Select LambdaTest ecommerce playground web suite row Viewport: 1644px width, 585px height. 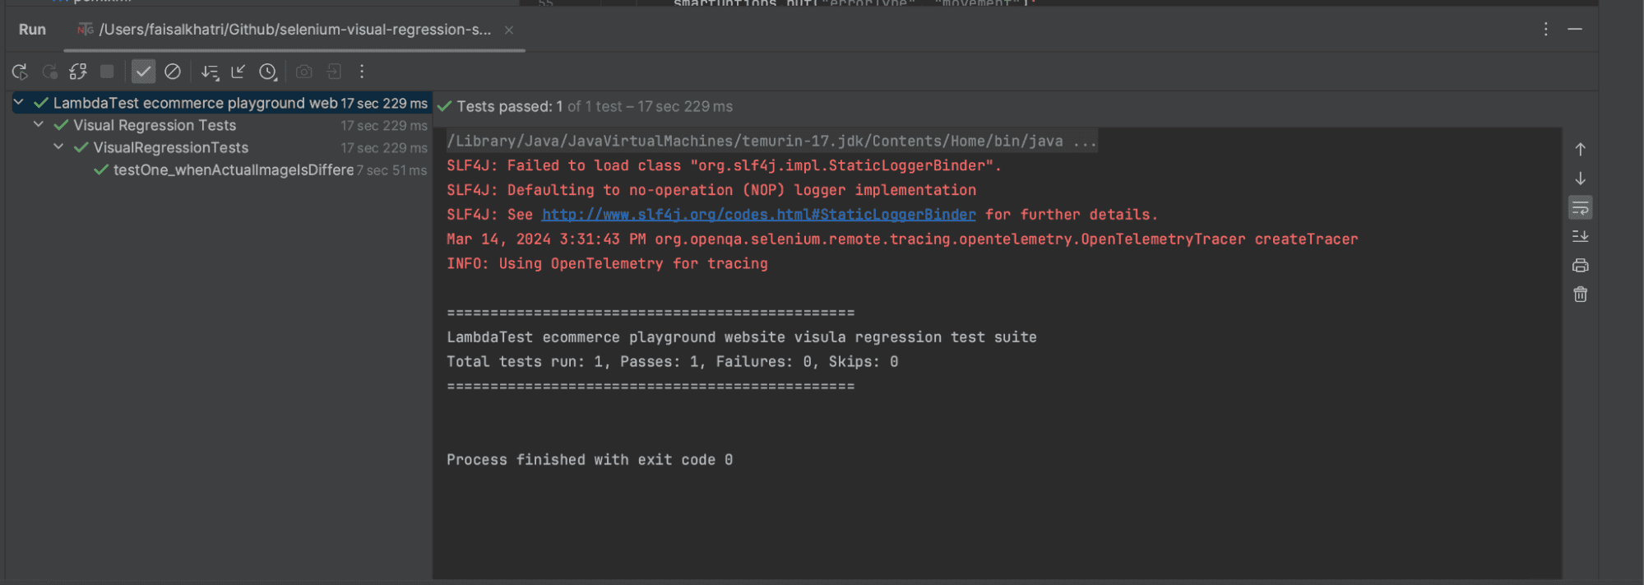point(220,103)
